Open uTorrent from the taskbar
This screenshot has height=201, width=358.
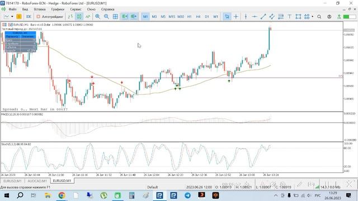(x=103, y=195)
